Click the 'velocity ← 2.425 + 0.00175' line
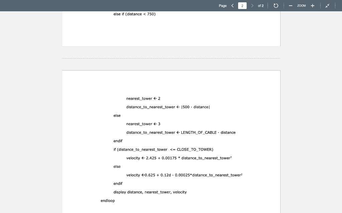Viewport: 342px width, 213px height. tap(179, 158)
